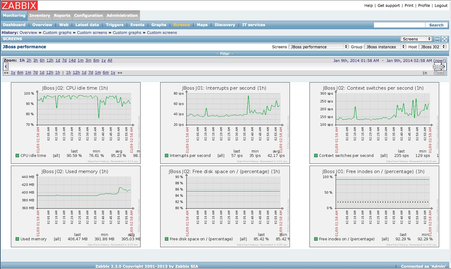This screenshot has width=451, height=269.
Task: Click the (fixed) link
Action: tap(440, 73)
